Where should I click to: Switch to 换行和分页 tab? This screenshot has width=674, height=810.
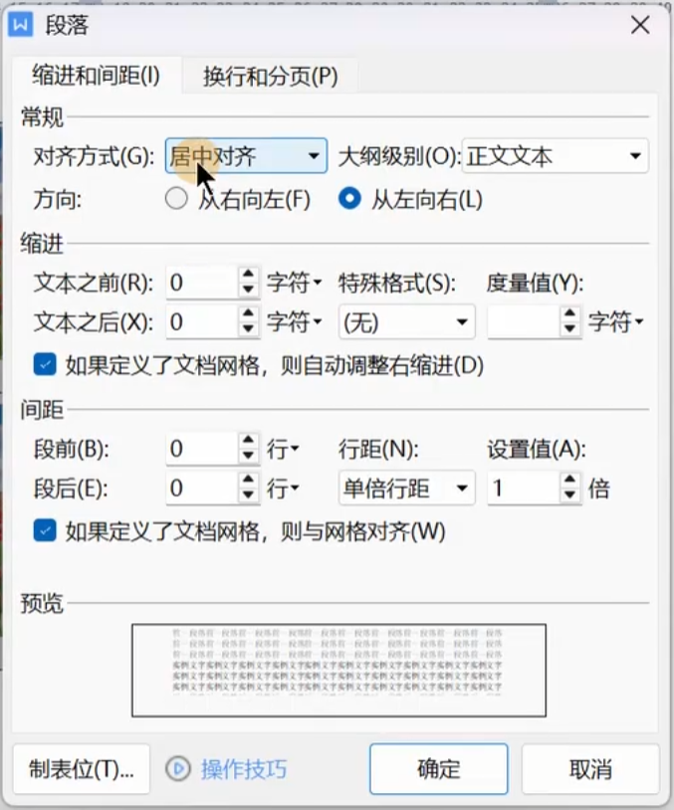[271, 77]
